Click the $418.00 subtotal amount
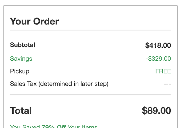Screen dimensions: 184x128 (158, 45)
